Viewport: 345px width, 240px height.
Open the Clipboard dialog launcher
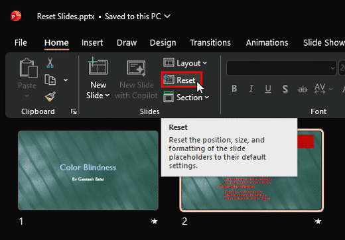point(74,111)
